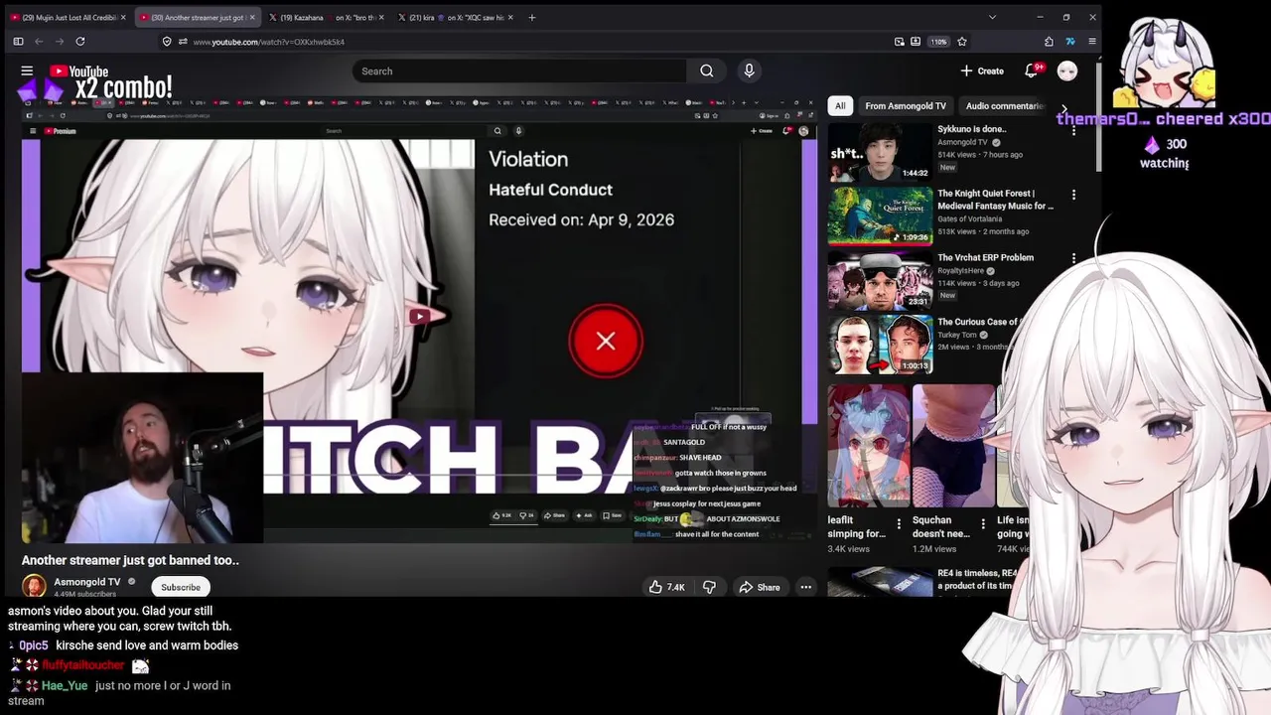Open Sykkuno is done video thumbnail
This screenshot has height=715, width=1271.
(x=880, y=151)
